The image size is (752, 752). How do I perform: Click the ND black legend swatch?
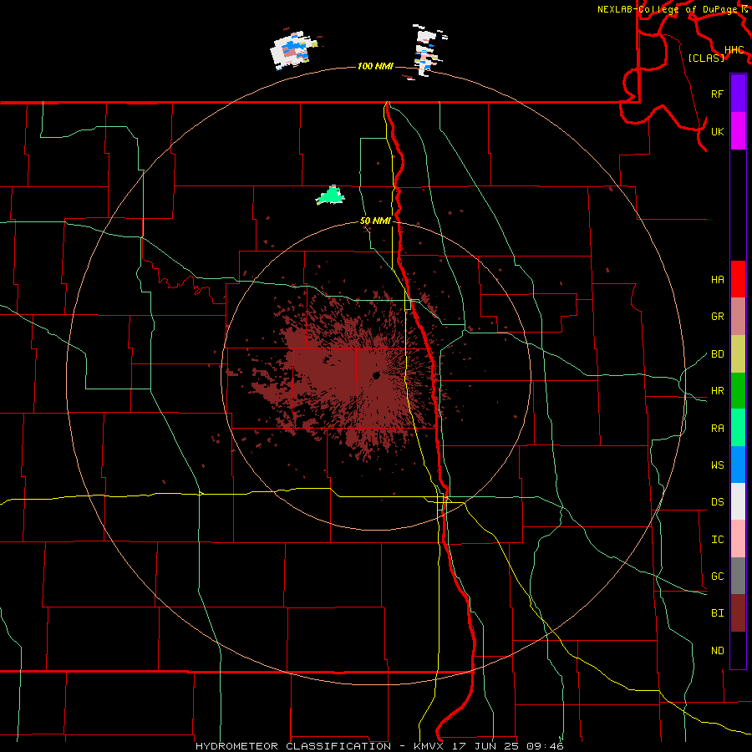738,649
